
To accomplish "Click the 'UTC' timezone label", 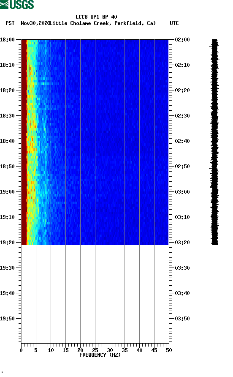I will point(174,23).
